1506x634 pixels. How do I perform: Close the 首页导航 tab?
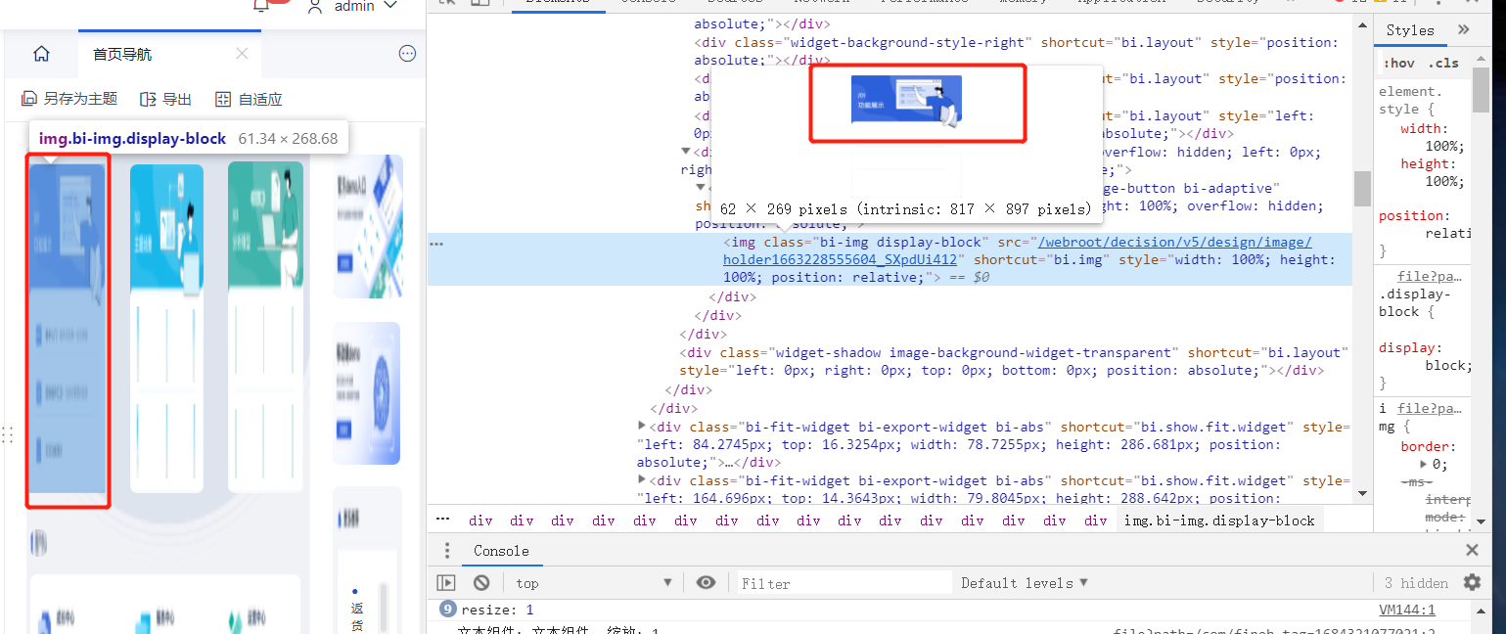pyautogui.click(x=242, y=54)
